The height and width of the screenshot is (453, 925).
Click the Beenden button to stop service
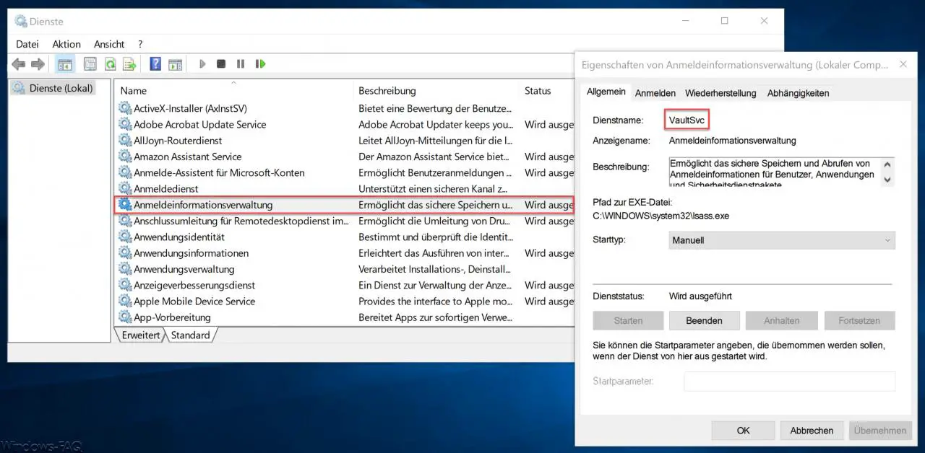click(x=704, y=320)
